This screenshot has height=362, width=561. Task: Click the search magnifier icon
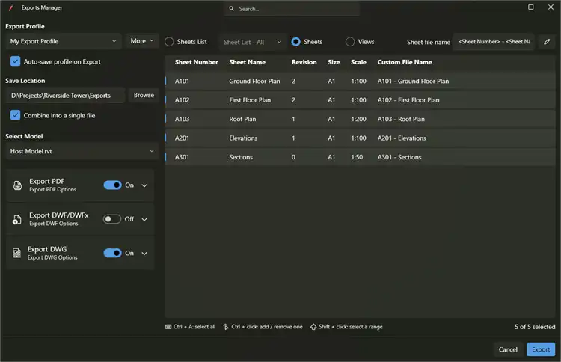pos(231,8)
